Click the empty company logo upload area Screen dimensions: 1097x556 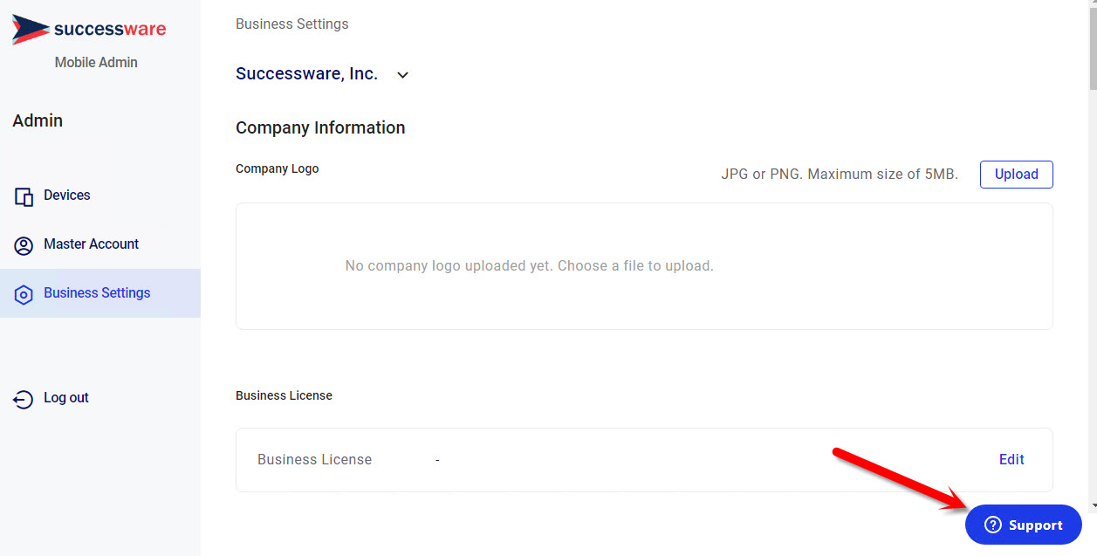point(643,266)
